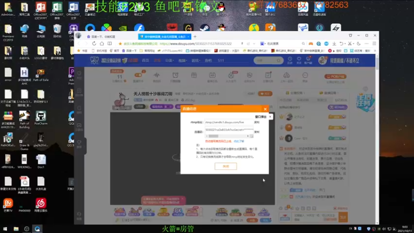The width and height of the screenshot is (414, 233).
Task: Open the Recycle Bin desktop icon
Action: coord(57,31)
